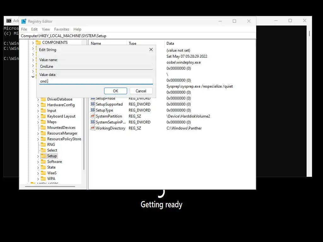
Task: Click the RNG folder icon
Action: click(x=43, y=144)
